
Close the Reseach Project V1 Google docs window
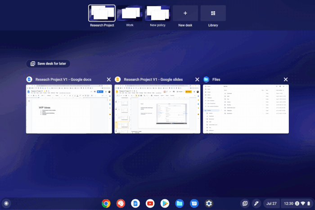(x=109, y=80)
